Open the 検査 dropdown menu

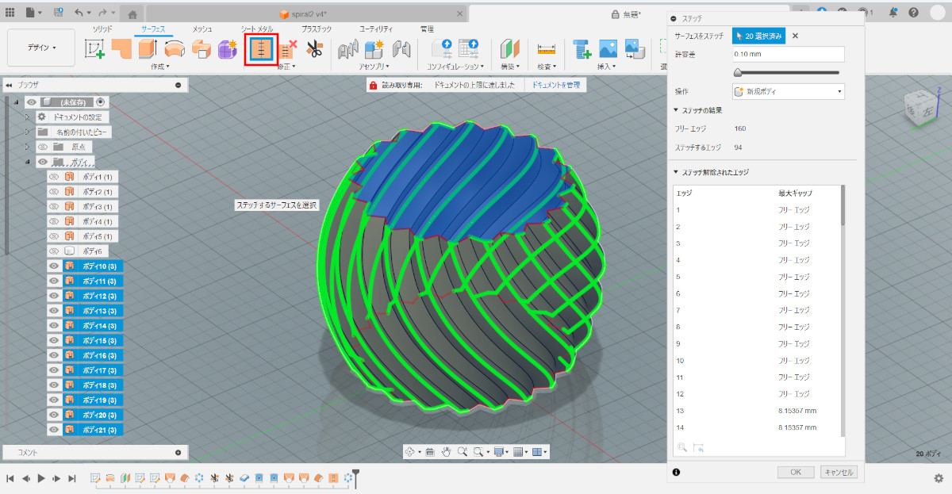coord(546,67)
